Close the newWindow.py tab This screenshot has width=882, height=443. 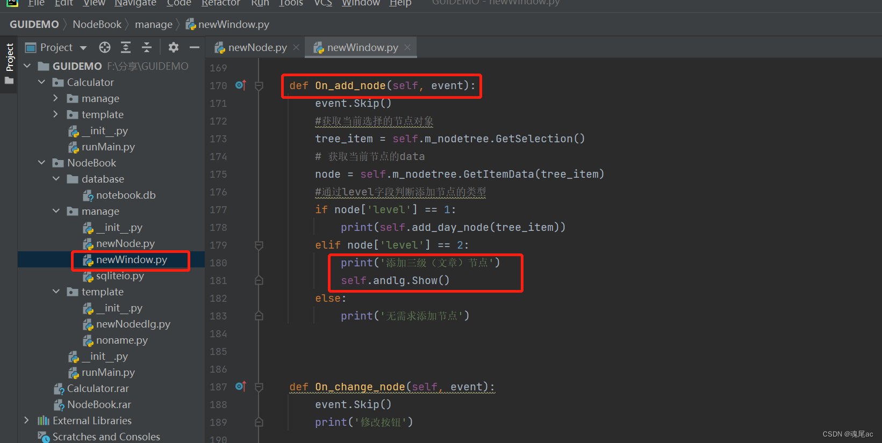click(407, 47)
